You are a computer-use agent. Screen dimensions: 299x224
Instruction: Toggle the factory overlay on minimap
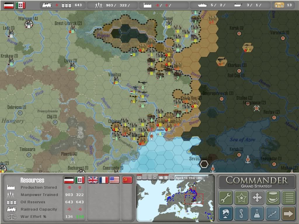(145, 178)
